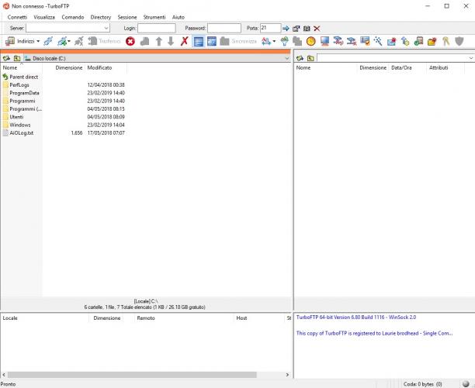Open the Connetti menu

click(x=17, y=17)
